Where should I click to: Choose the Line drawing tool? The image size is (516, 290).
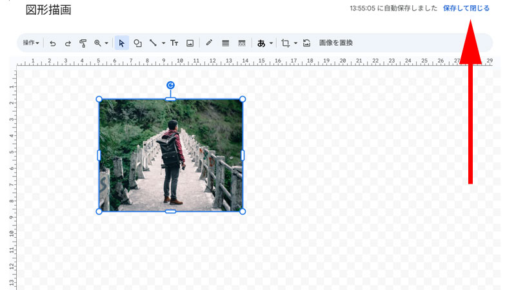coord(153,43)
